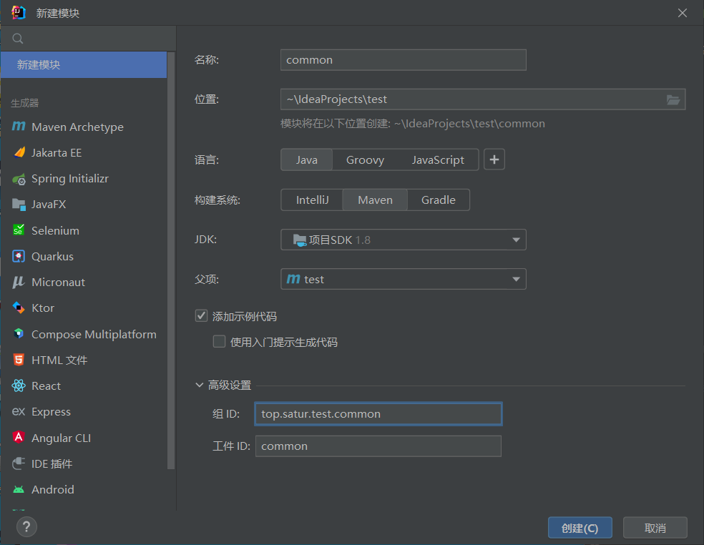Click the React atom icon
This screenshot has width=704, height=545.
click(x=19, y=386)
